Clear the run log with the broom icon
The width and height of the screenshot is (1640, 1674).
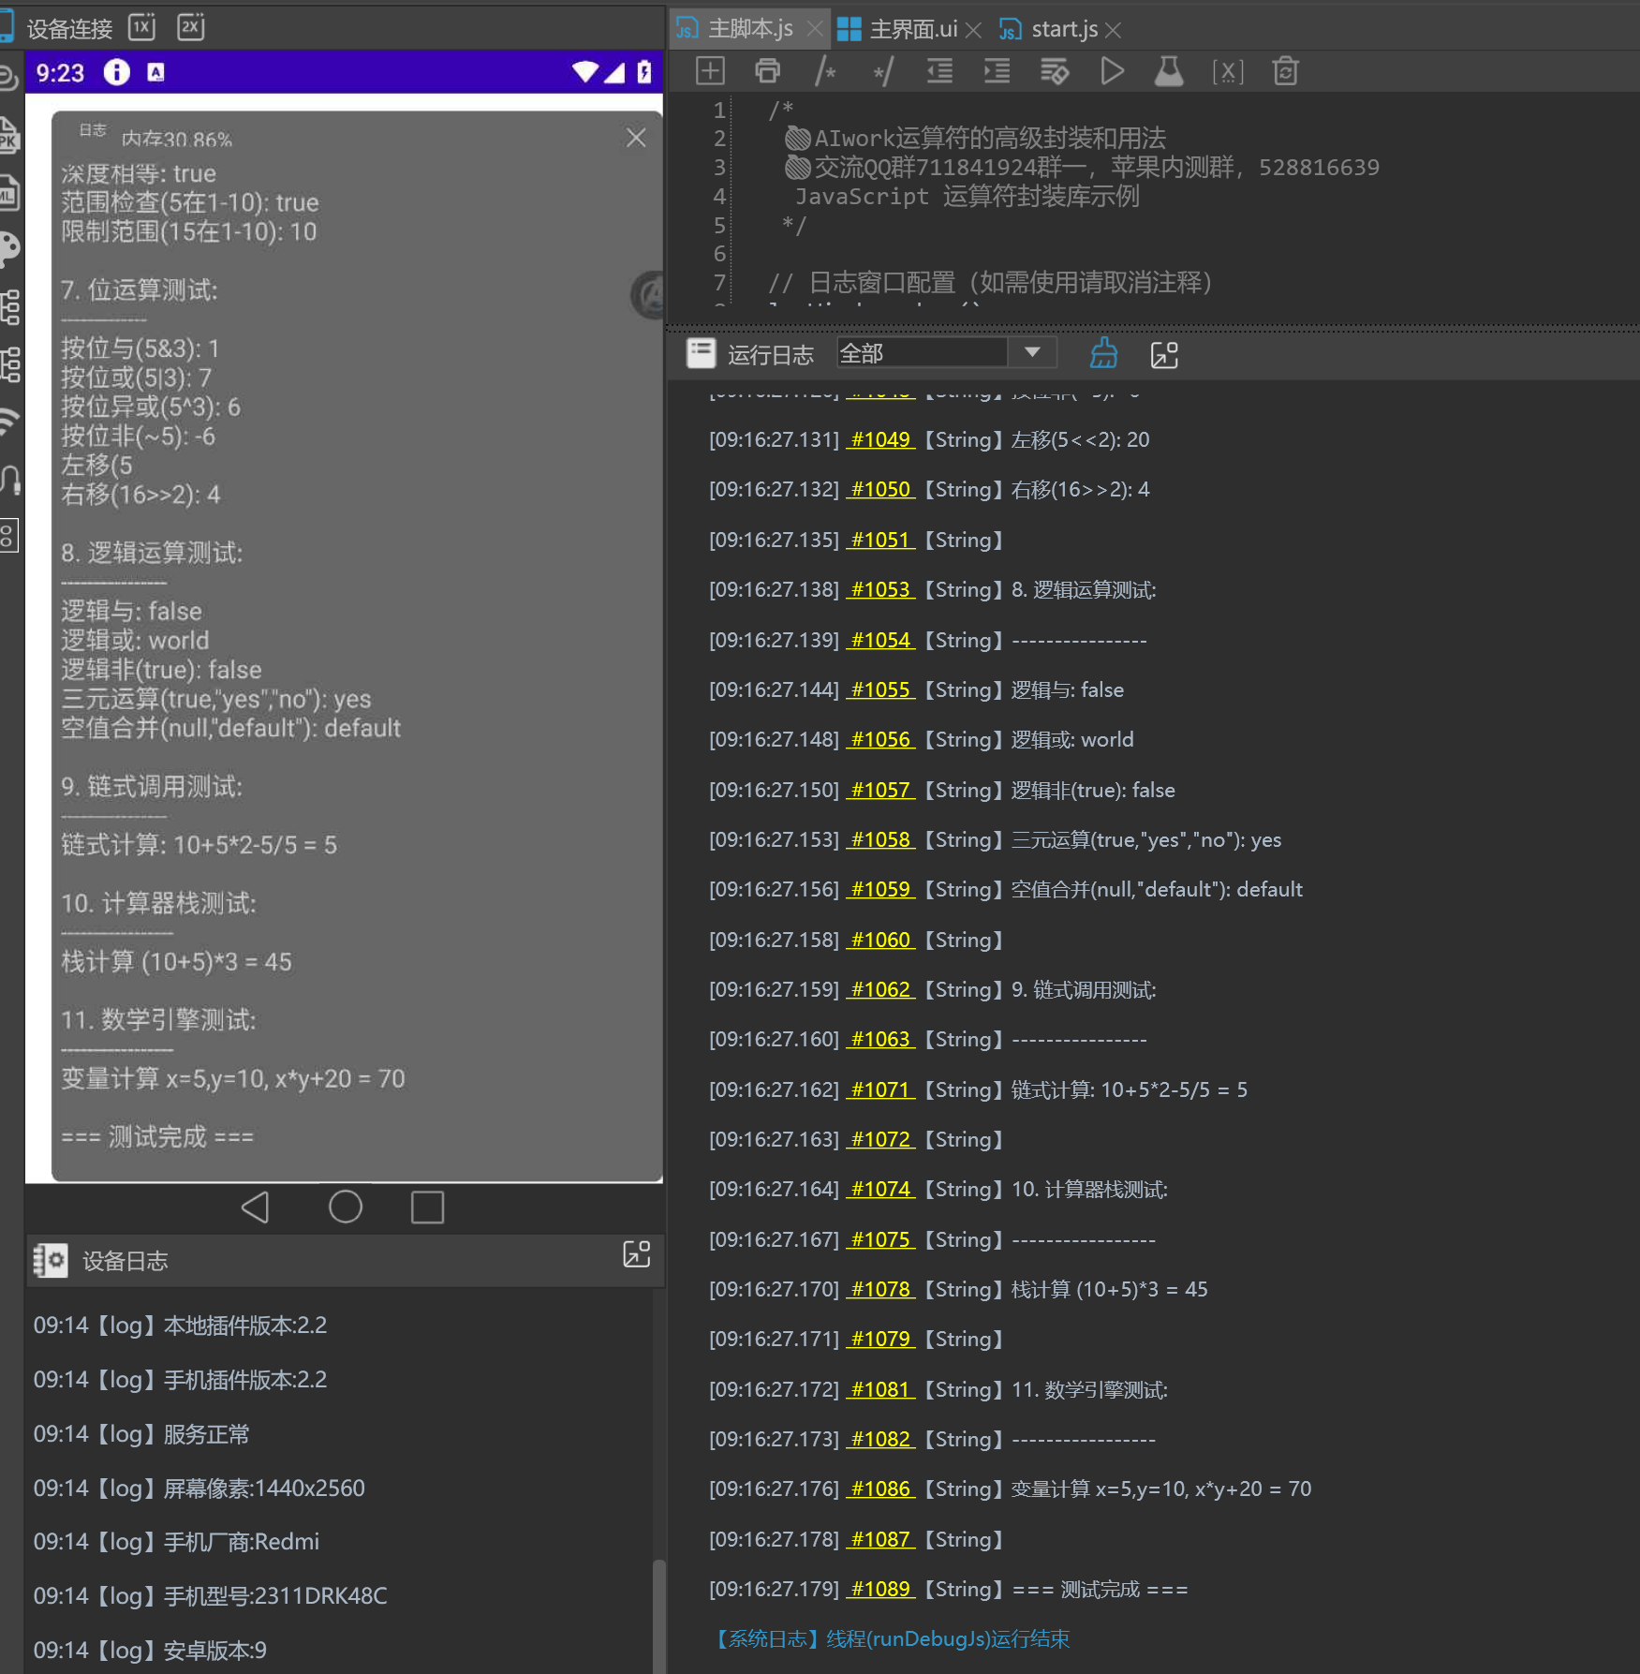[1103, 354]
